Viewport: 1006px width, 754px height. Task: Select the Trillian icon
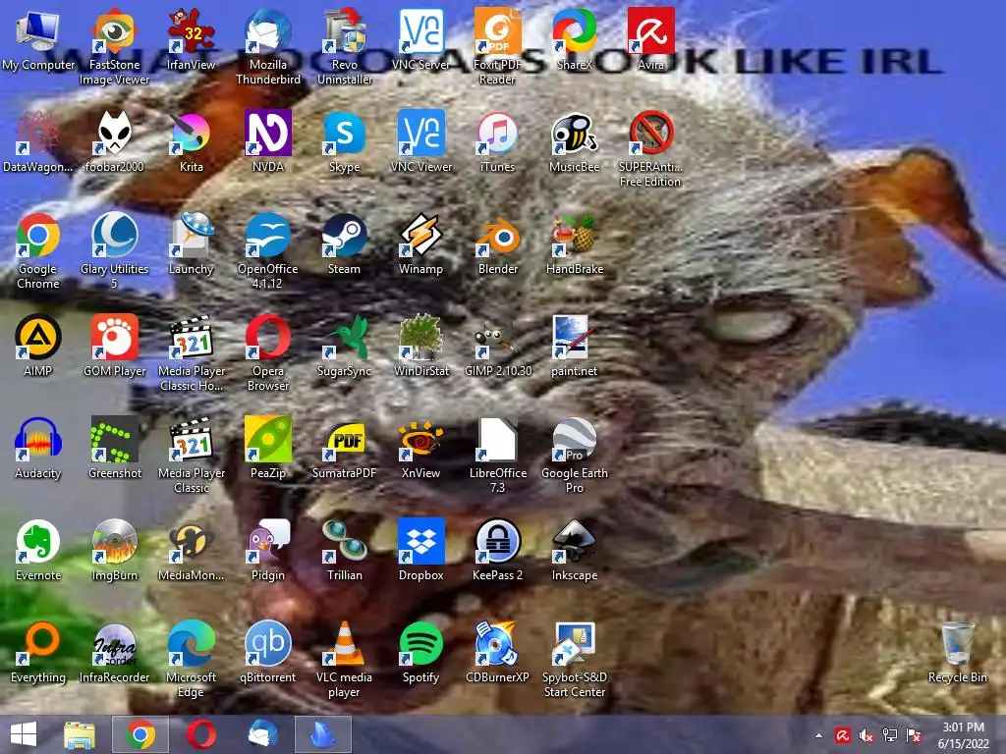pos(345,551)
